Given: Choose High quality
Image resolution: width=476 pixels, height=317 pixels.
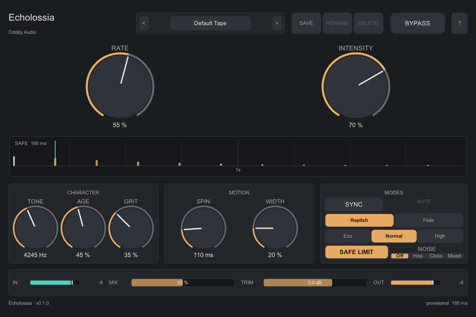Looking at the screenshot, I should point(440,236).
